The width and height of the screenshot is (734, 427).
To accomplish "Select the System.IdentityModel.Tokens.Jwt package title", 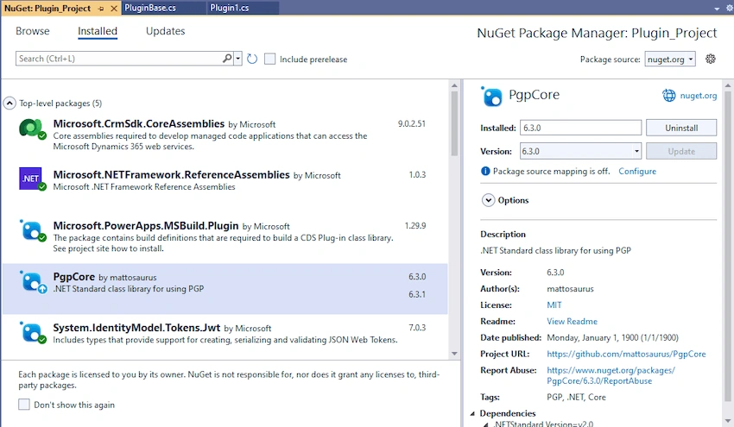I will coord(136,328).
